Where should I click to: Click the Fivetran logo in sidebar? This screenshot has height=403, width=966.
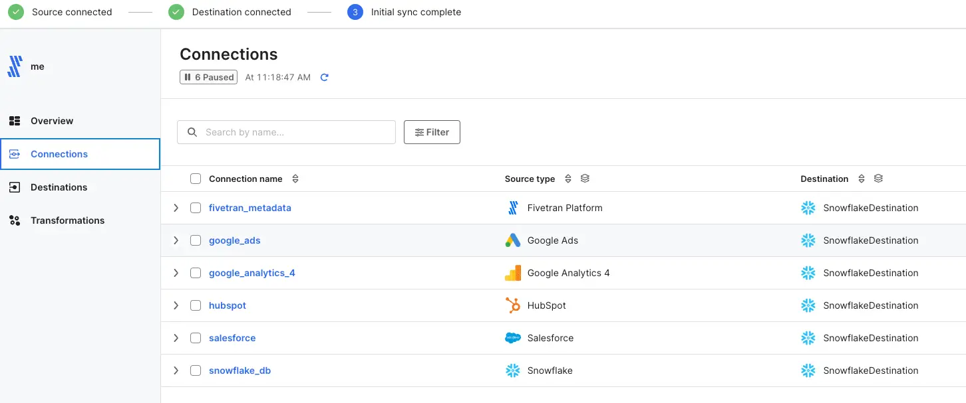pos(15,66)
